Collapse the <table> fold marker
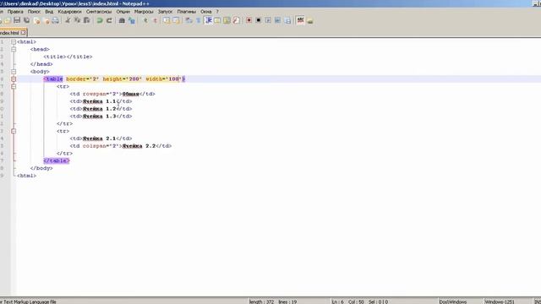The height and width of the screenshot is (304, 541). click(x=14, y=79)
